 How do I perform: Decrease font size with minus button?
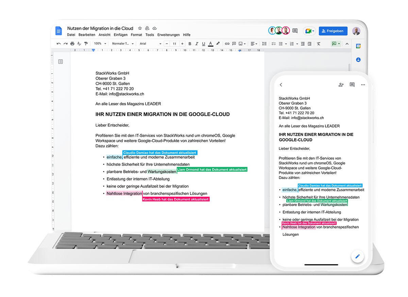pos(167,44)
